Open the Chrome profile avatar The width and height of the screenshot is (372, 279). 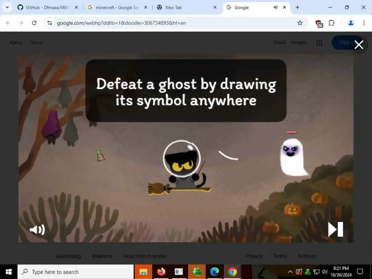point(351,23)
